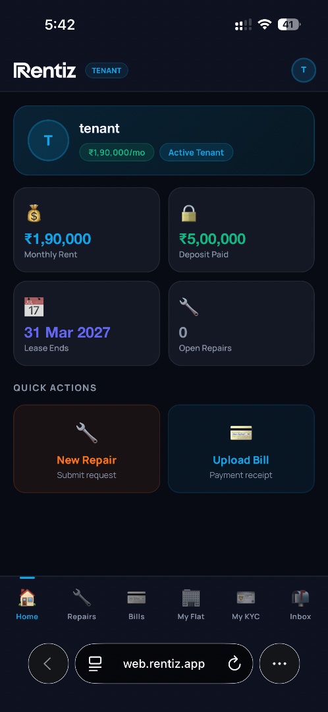Open Repairs via the wrench nav icon

(x=82, y=598)
